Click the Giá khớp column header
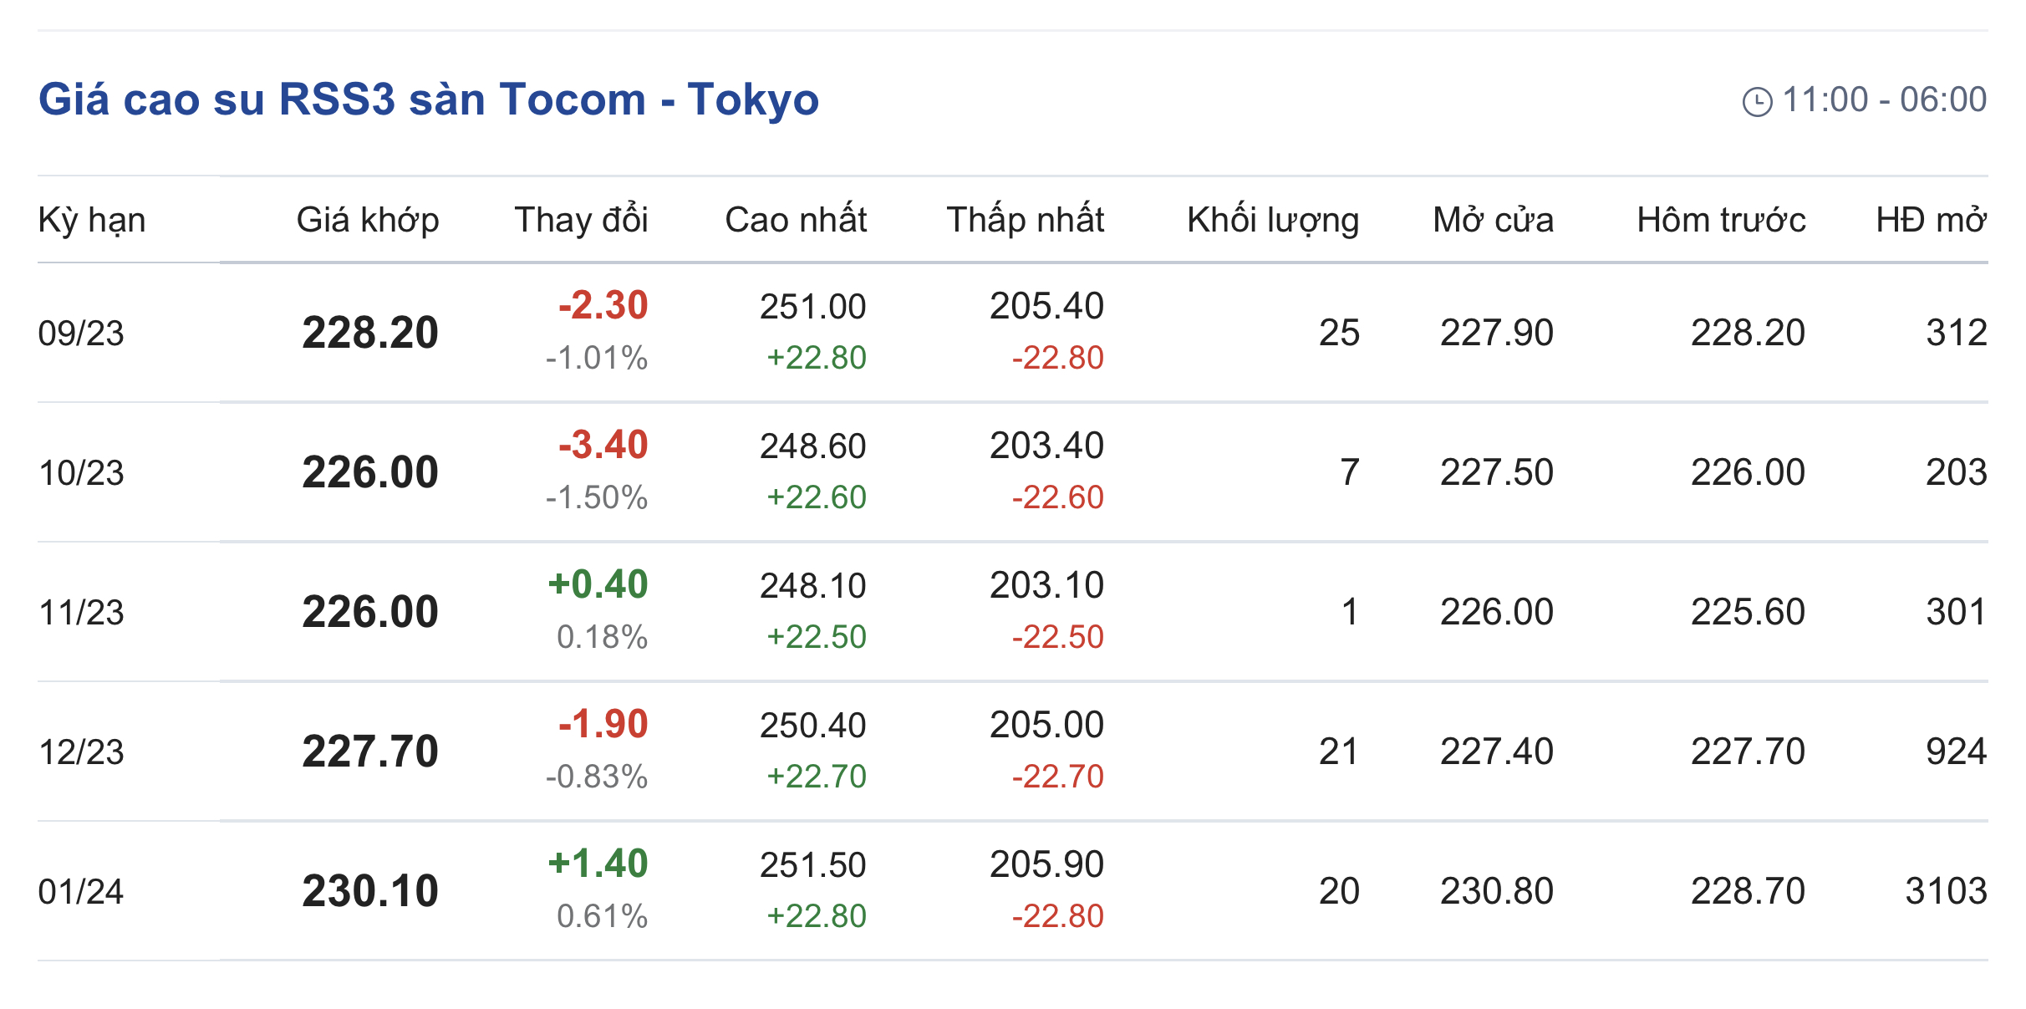 [x=367, y=220]
